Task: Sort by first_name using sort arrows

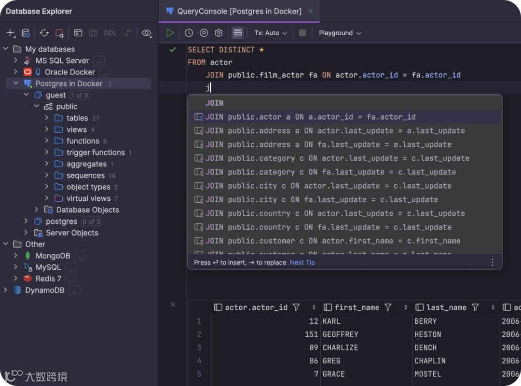Action: click(x=405, y=307)
